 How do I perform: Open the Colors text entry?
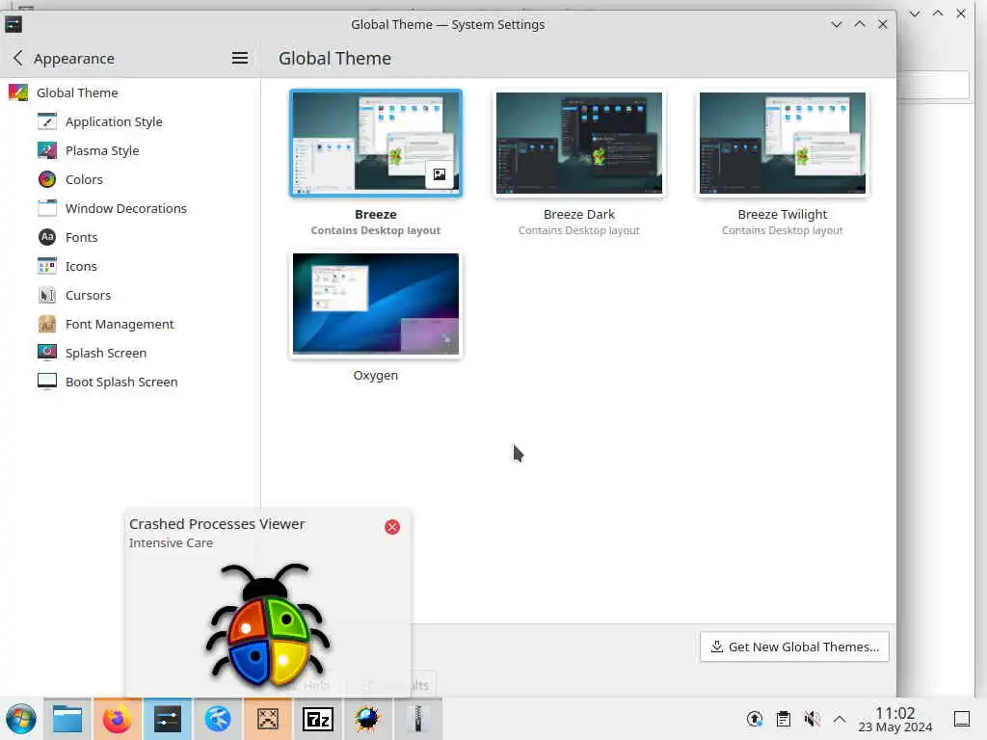[84, 179]
